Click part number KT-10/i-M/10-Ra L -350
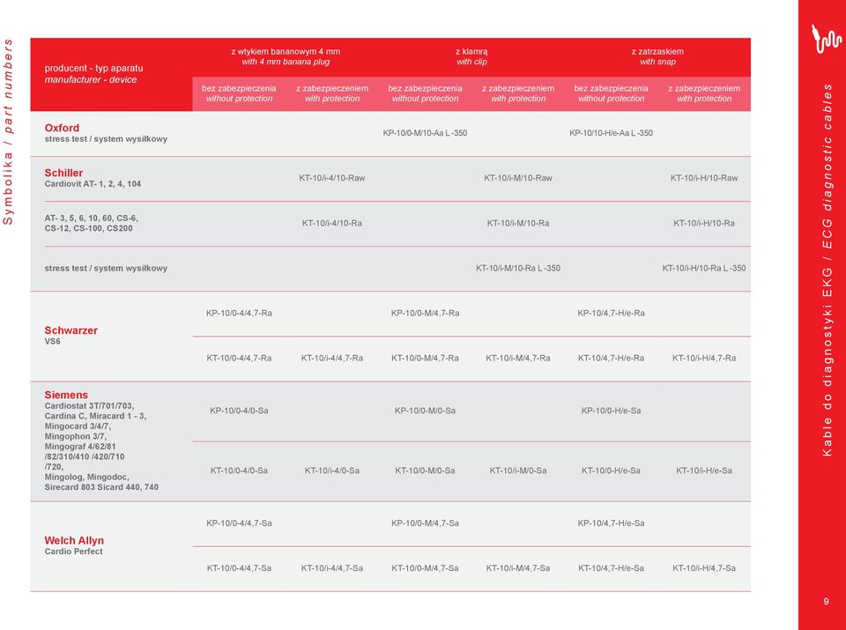The image size is (846, 630). click(x=518, y=268)
